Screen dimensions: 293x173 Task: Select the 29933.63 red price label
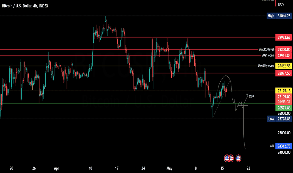click(x=284, y=37)
